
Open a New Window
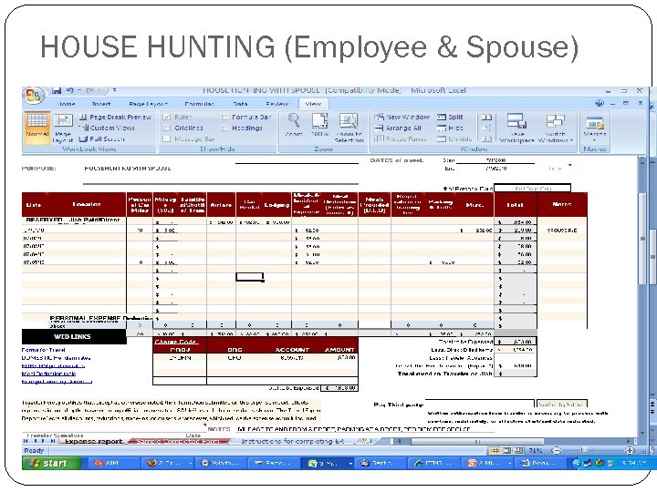coord(401,118)
